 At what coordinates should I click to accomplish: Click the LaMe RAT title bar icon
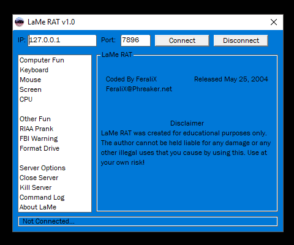[x=20, y=22]
